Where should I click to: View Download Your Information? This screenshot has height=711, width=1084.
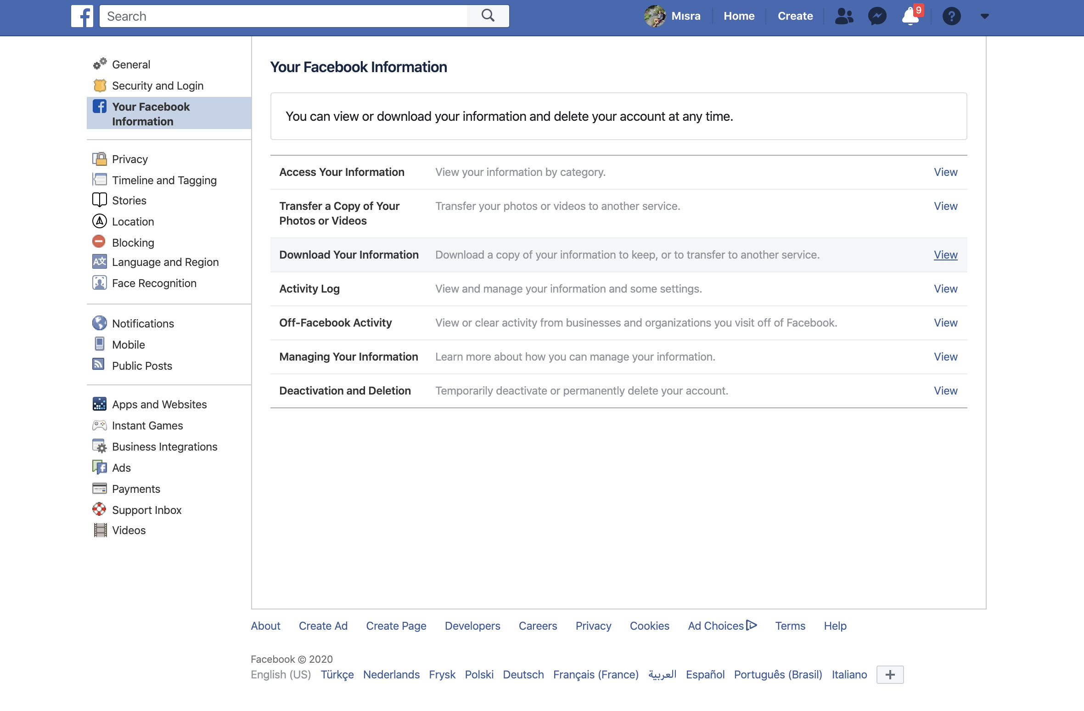945,254
